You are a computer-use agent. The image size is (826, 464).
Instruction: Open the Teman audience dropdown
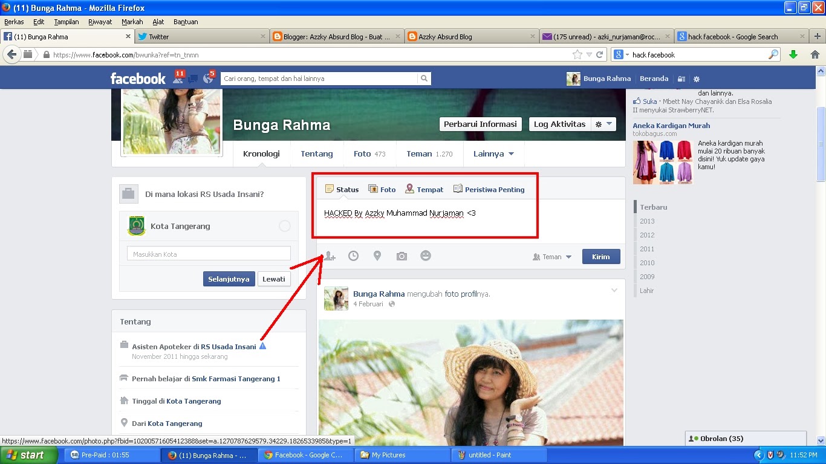(x=551, y=257)
